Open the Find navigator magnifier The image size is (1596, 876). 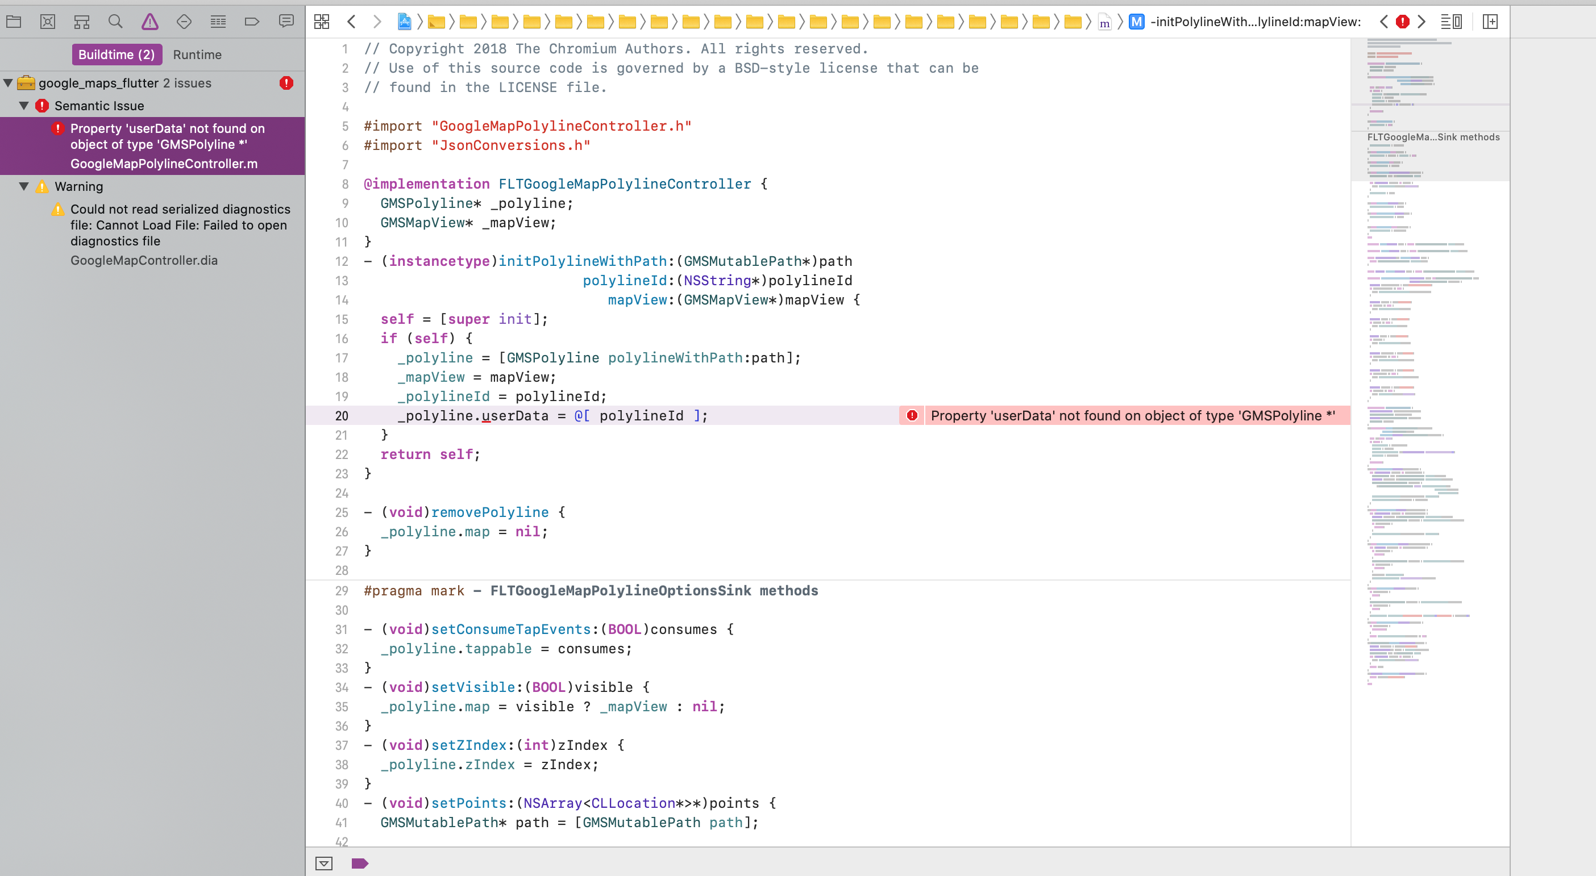[115, 20]
